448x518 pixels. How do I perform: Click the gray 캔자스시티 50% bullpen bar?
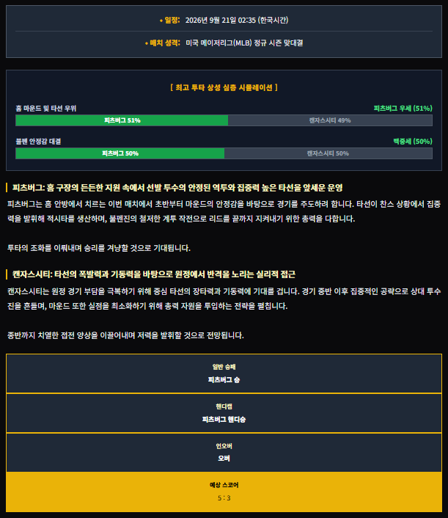328,153
